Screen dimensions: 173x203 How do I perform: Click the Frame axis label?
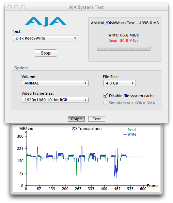(x=153, y=186)
